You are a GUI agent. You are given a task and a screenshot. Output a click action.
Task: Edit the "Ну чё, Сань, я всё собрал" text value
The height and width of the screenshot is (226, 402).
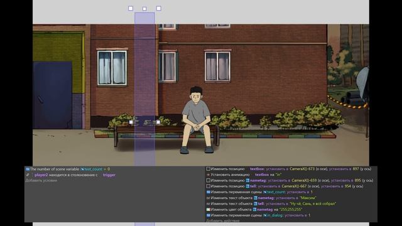(x=313, y=203)
